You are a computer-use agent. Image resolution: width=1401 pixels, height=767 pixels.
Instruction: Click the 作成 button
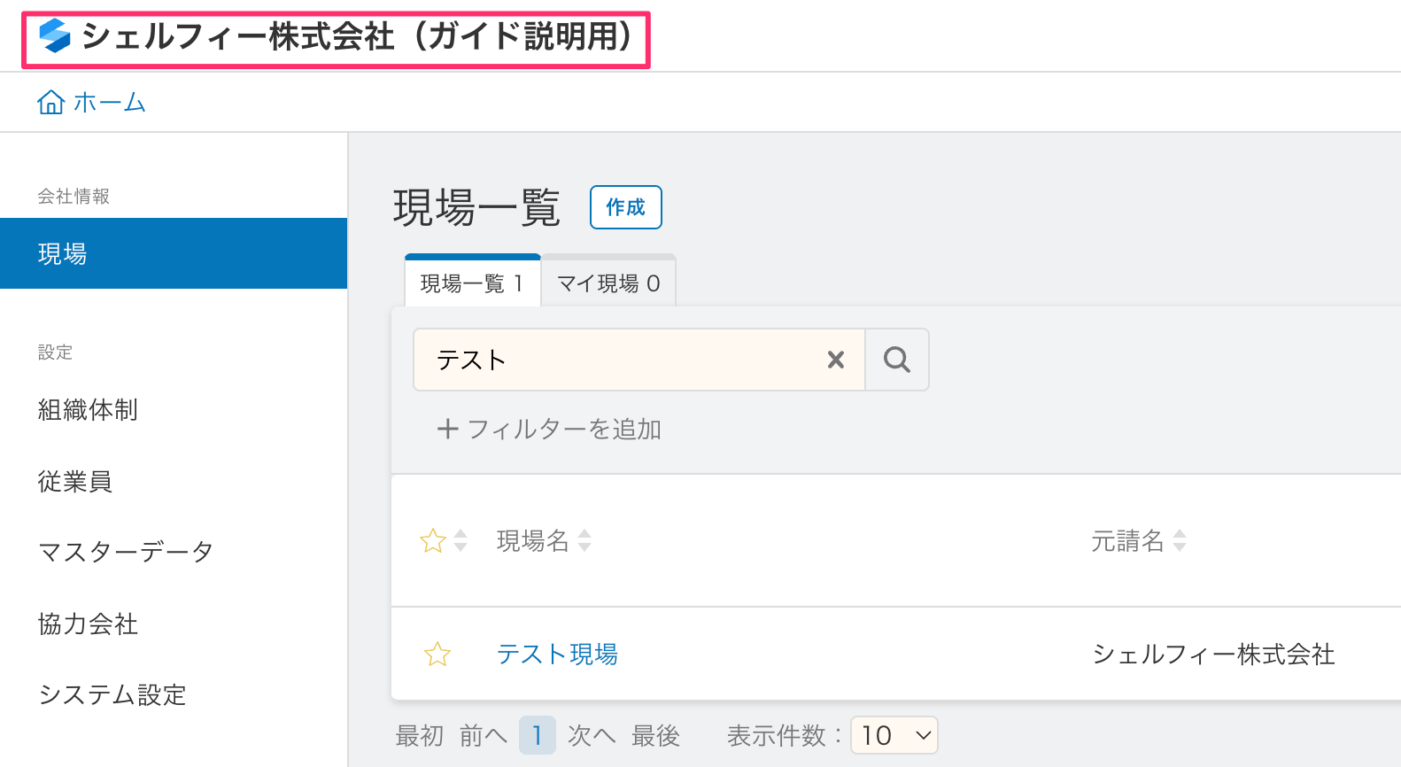[625, 207]
